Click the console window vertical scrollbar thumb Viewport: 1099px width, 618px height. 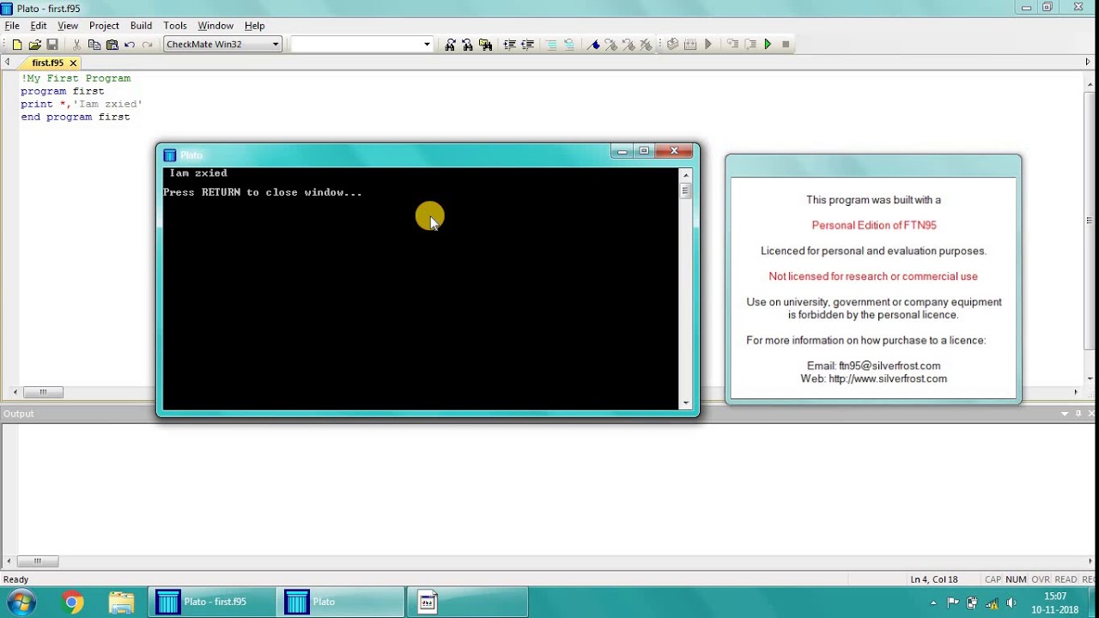pos(685,191)
